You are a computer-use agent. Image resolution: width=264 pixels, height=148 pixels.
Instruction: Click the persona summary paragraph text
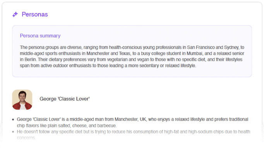(x=132, y=56)
